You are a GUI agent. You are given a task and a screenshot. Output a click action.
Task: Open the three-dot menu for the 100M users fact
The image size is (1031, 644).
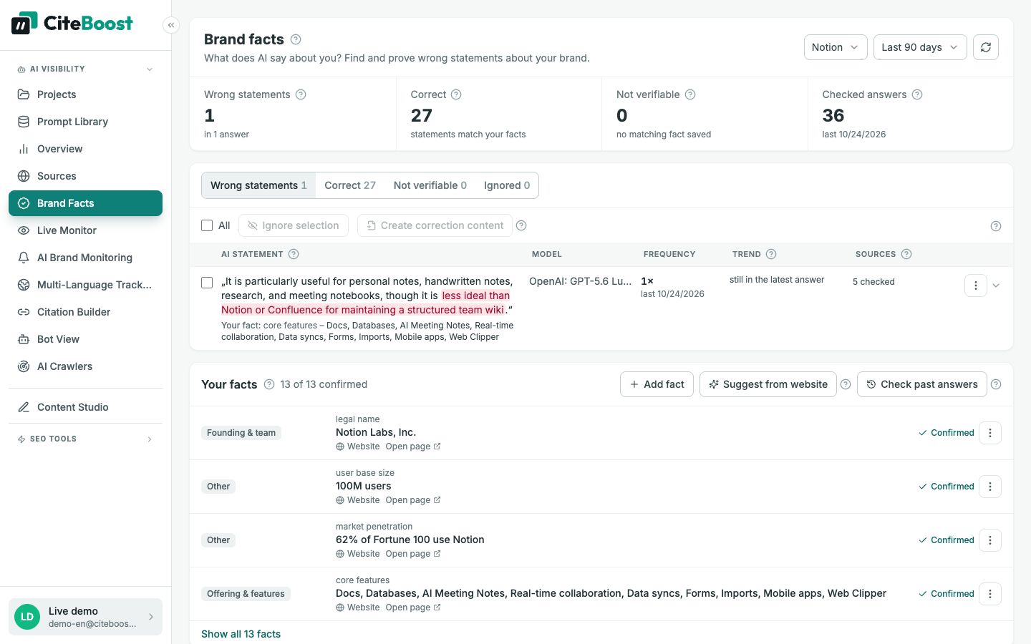click(990, 487)
